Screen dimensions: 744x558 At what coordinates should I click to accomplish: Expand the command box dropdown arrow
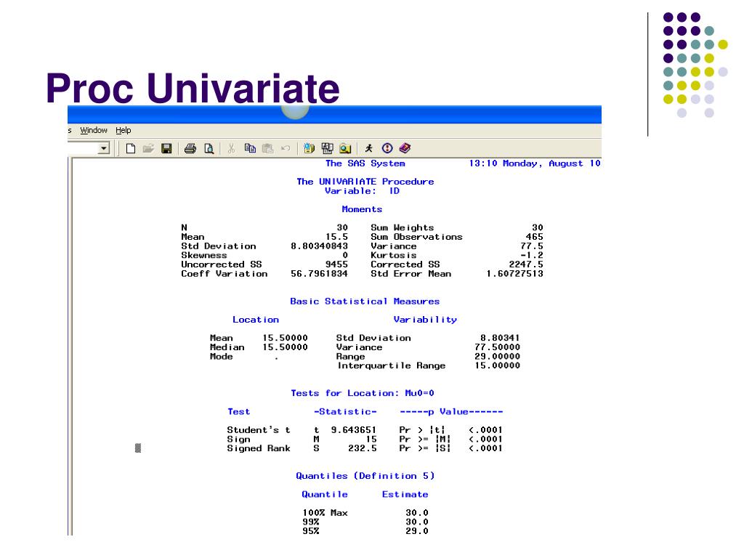point(103,148)
